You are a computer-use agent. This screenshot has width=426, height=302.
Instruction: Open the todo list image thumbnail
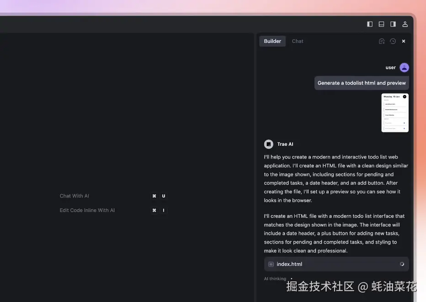coord(395,113)
